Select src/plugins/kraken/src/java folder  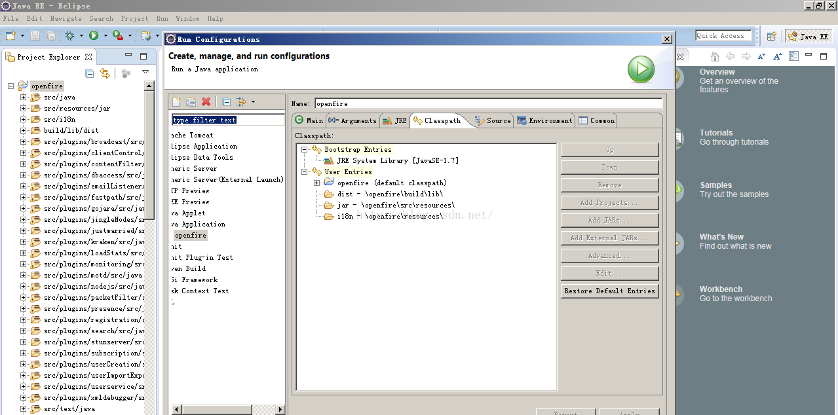coord(86,242)
